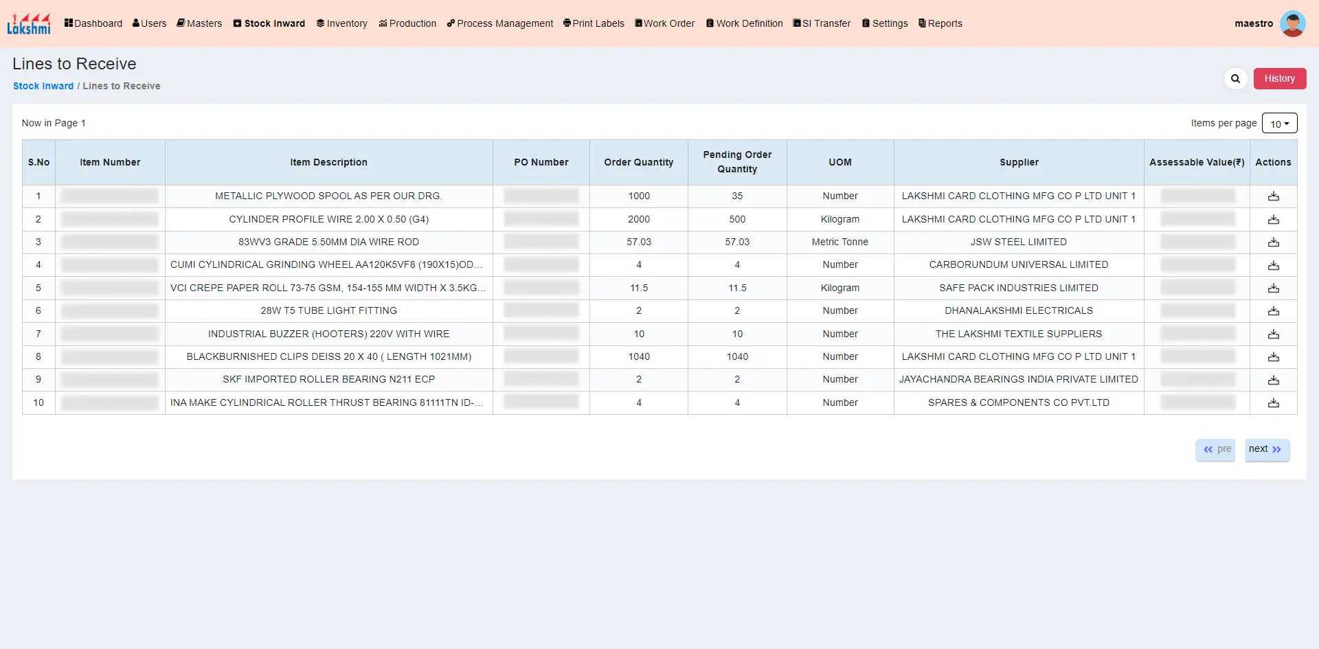Screen dimensions: 1319x649
Task: Click supplier JSW STEEL LIMITED
Action: point(1019,242)
